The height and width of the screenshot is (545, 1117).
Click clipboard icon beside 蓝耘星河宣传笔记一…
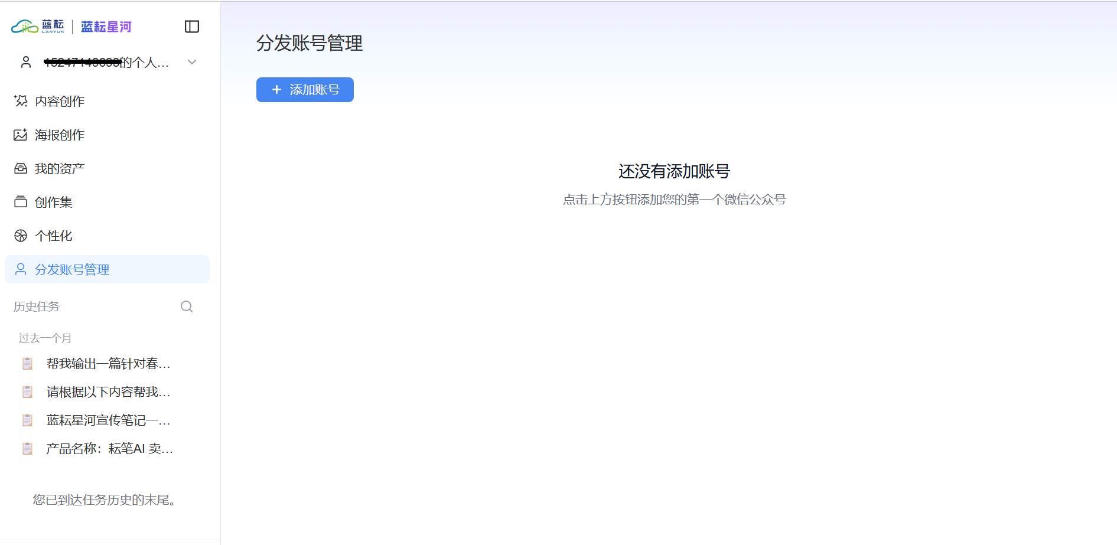click(27, 420)
